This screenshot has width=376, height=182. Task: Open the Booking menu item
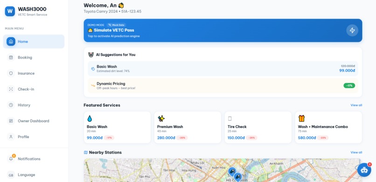(34, 57)
